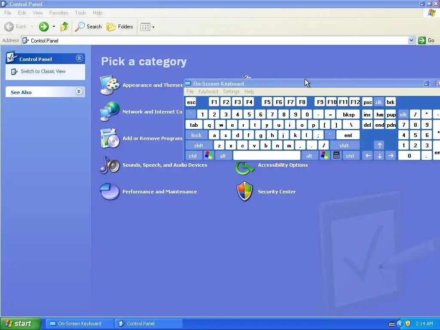The width and height of the screenshot is (440, 330).
Task: Click the spacebar on On-Screen Keyboard
Action: click(x=267, y=156)
